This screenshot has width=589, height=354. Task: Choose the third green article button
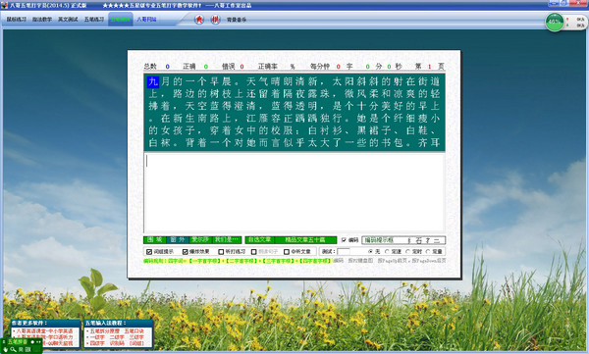[200, 239]
